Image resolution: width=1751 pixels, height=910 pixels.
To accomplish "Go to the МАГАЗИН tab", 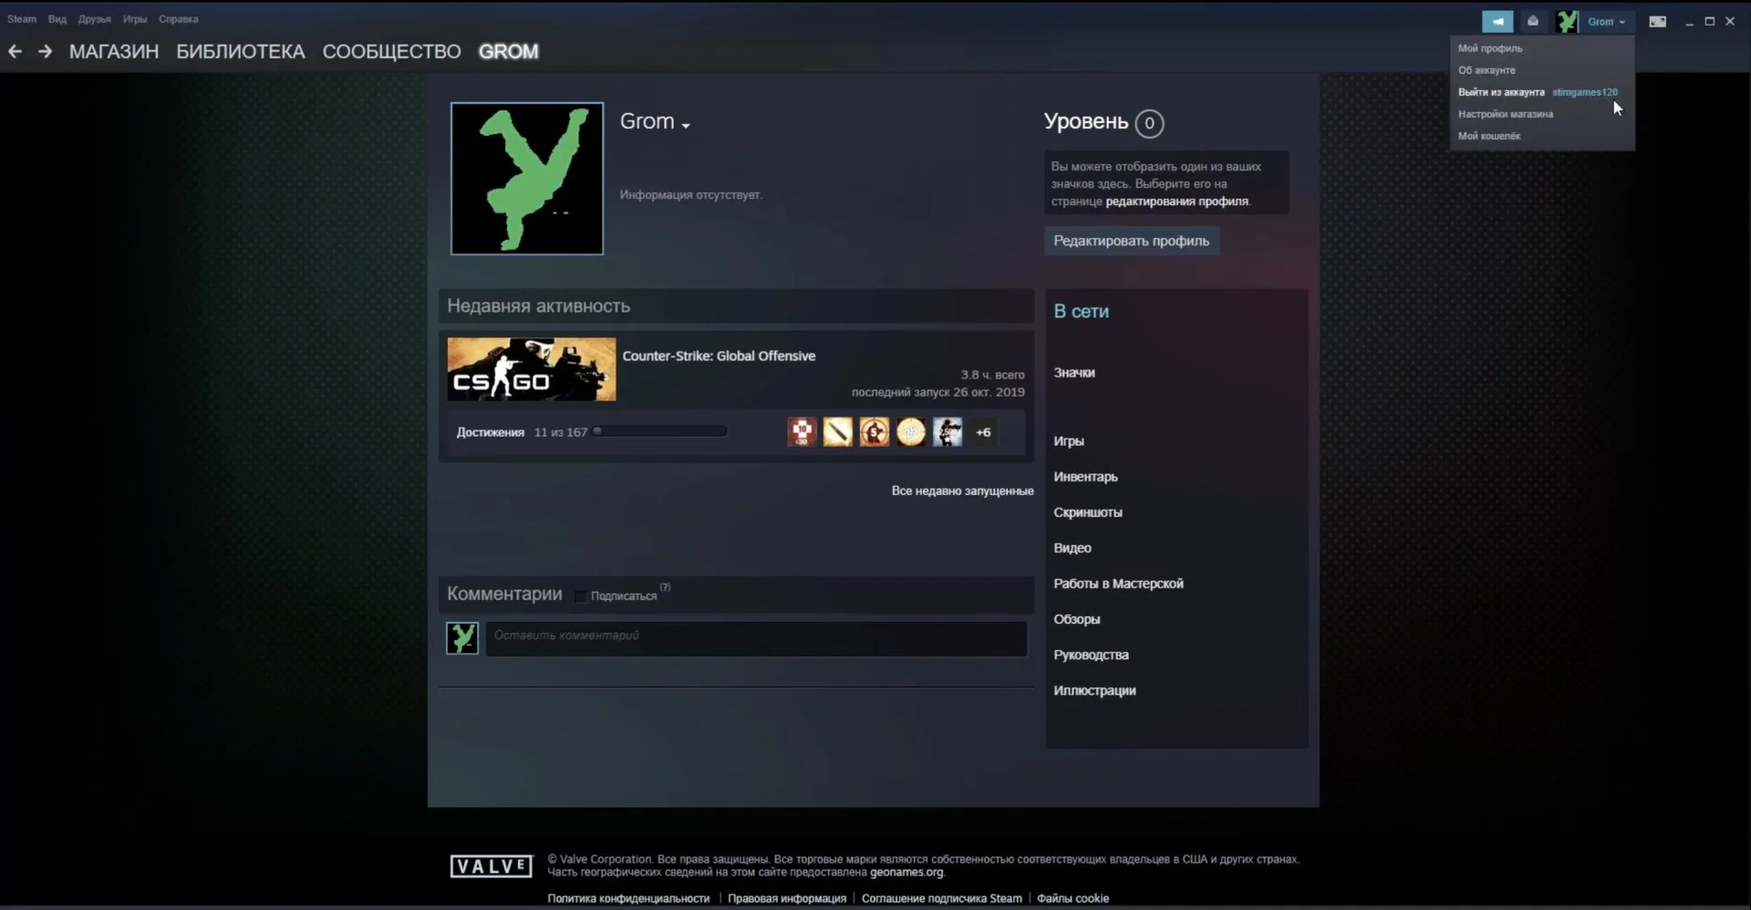I will (114, 52).
